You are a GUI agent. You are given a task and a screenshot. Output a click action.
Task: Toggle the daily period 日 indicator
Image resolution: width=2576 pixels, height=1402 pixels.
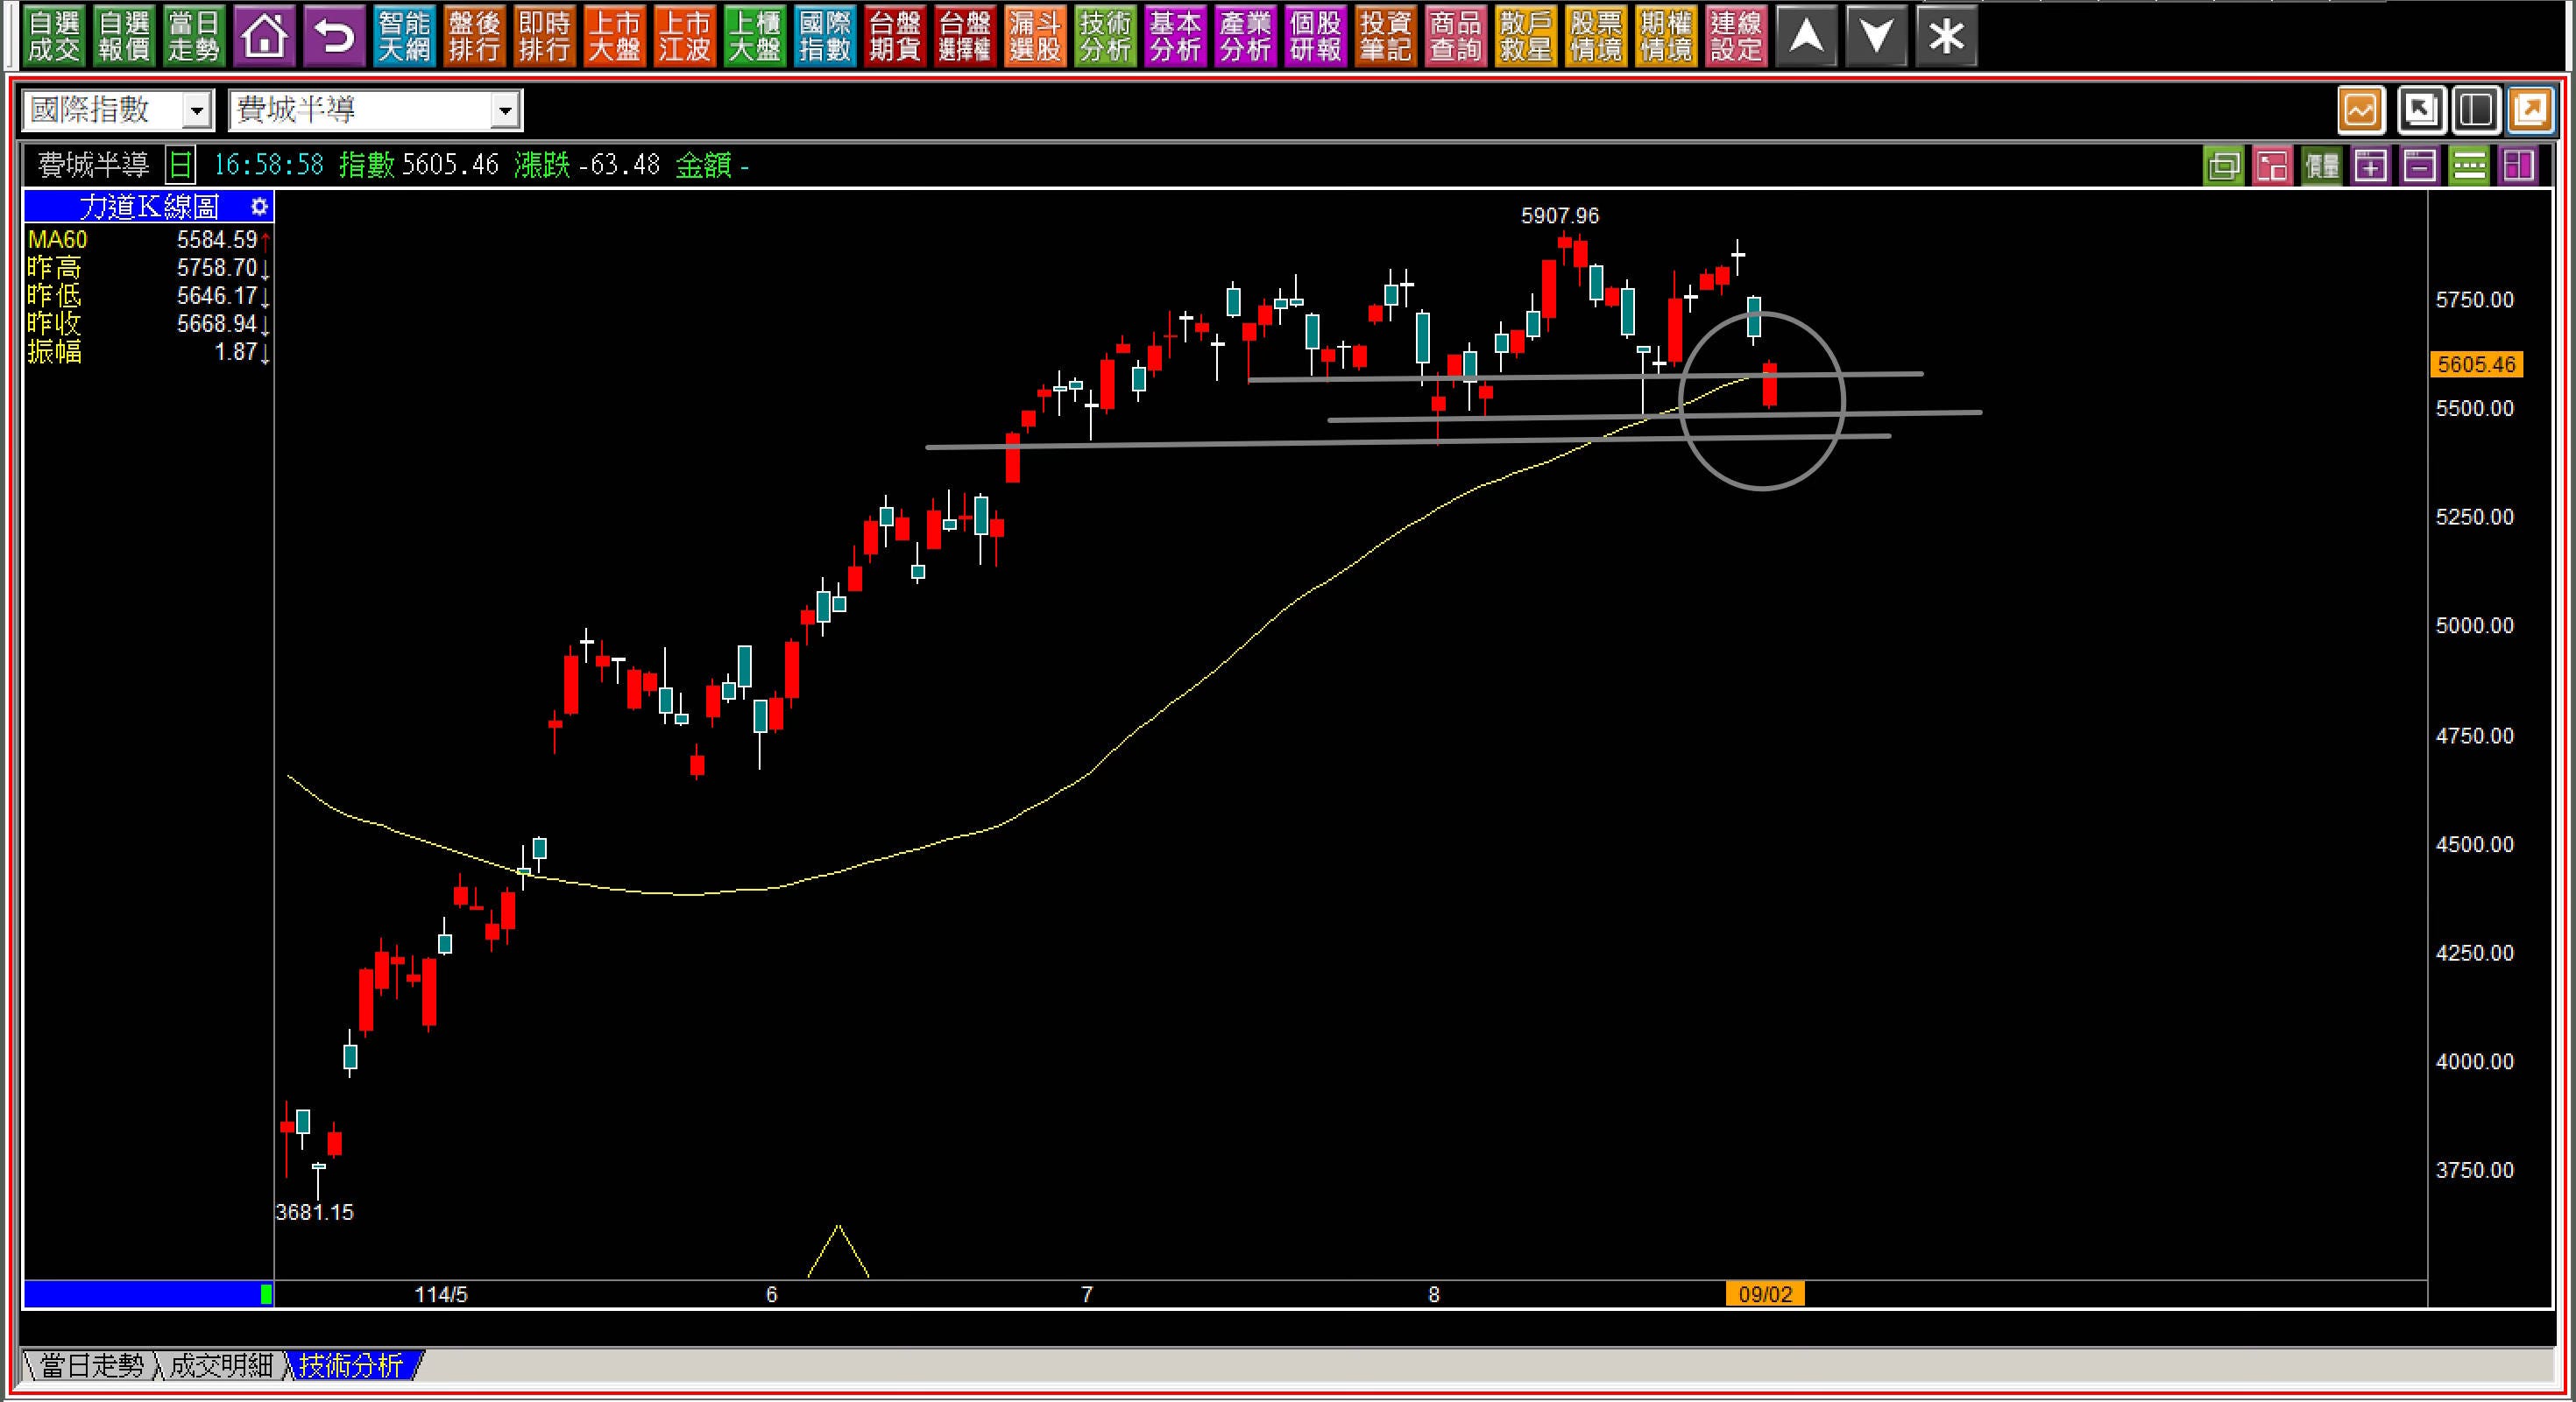tap(180, 165)
